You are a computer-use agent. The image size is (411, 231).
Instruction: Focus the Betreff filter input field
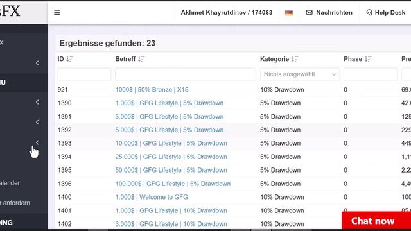click(186, 74)
